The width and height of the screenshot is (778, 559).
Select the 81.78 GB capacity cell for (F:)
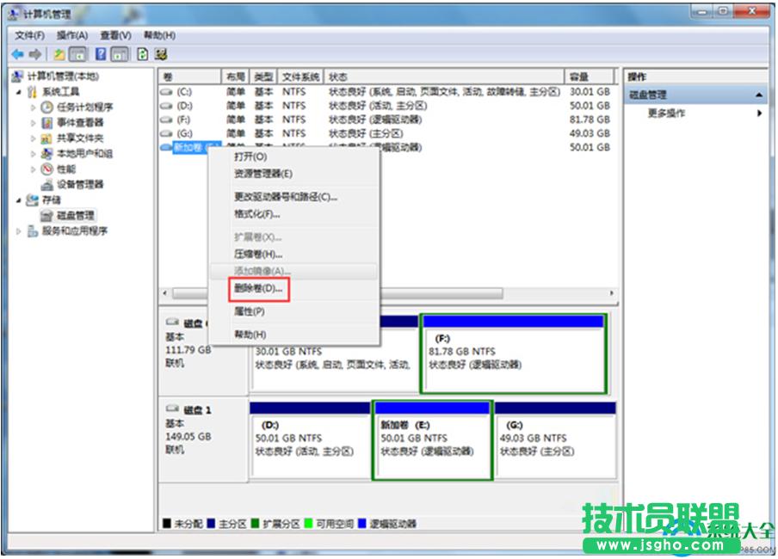click(x=590, y=120)
